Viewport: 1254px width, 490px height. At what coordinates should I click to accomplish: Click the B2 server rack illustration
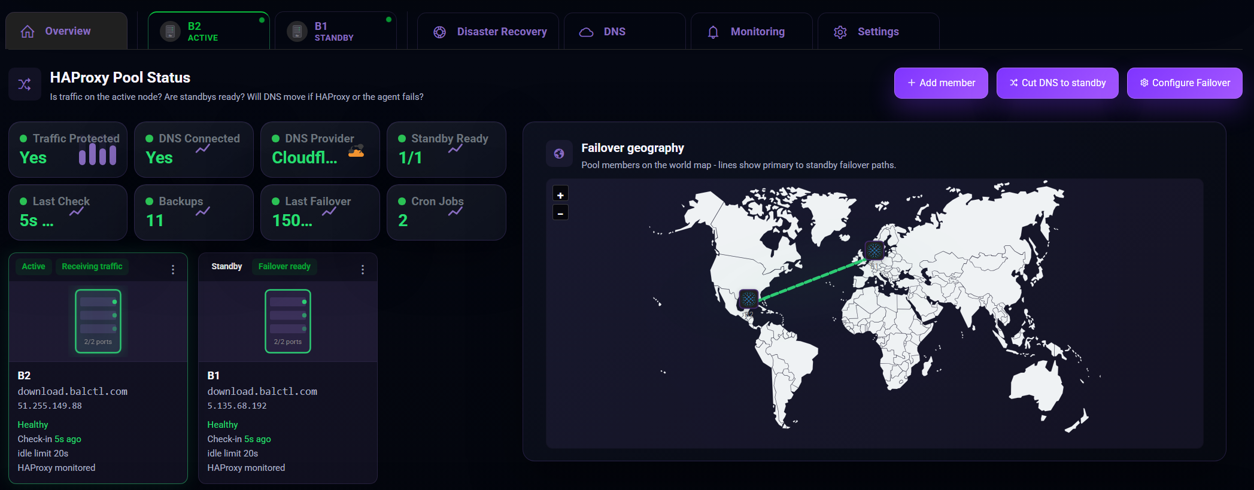(98, 321)
